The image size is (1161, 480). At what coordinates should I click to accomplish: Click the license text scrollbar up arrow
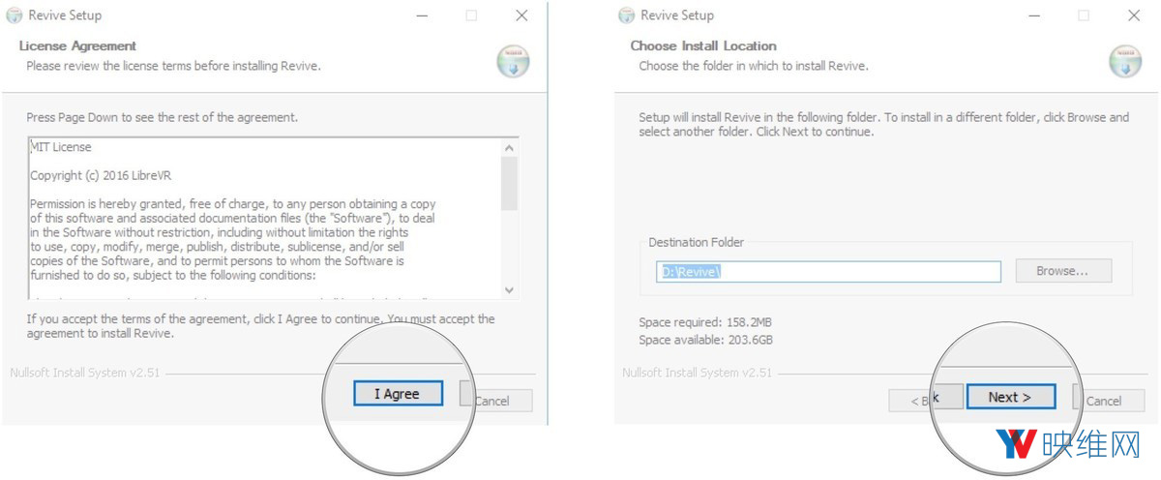510,148
